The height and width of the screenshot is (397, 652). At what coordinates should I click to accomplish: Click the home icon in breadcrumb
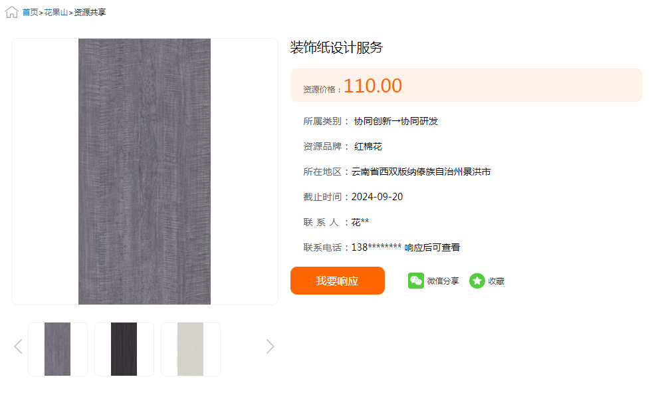coord(12,12)
